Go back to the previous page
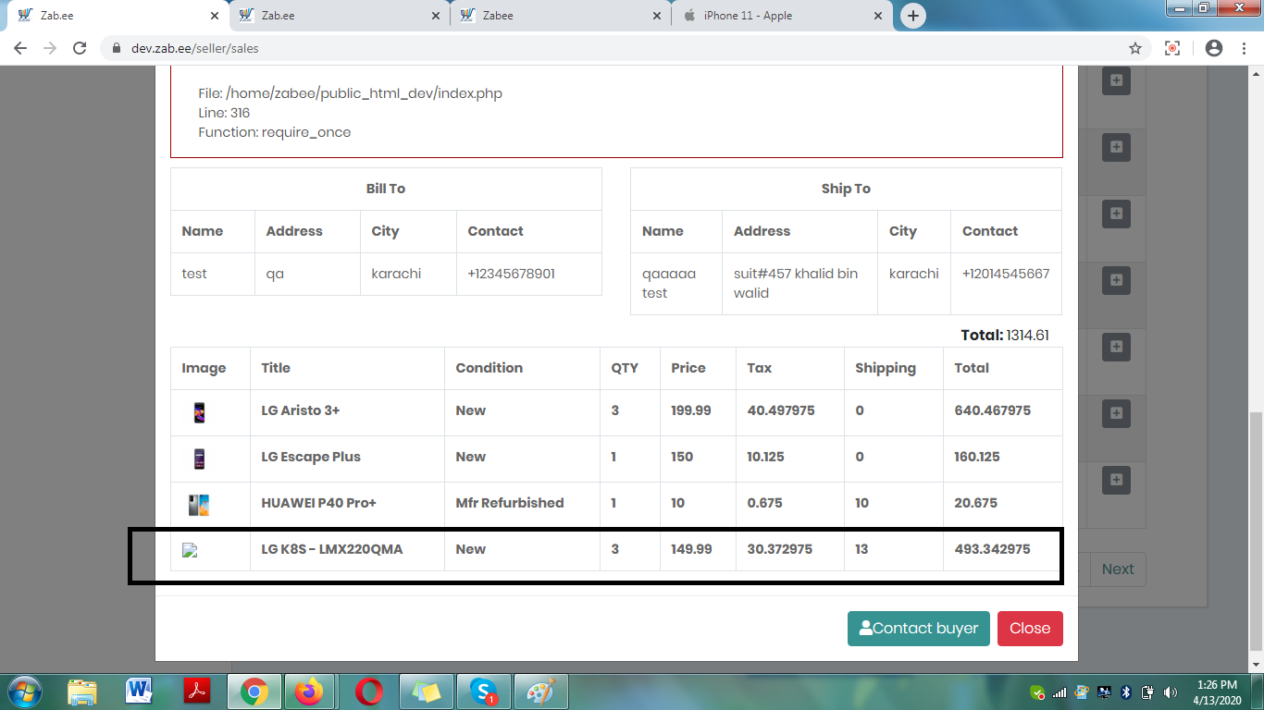Image resolution: width=1264 pixels, height=710 pixels. [x=20, y=48]
